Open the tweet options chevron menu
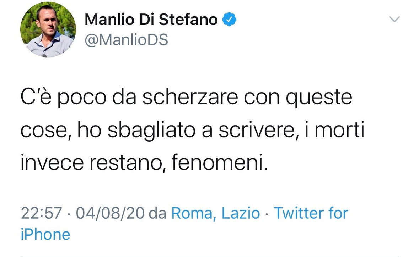 point(394,19)
